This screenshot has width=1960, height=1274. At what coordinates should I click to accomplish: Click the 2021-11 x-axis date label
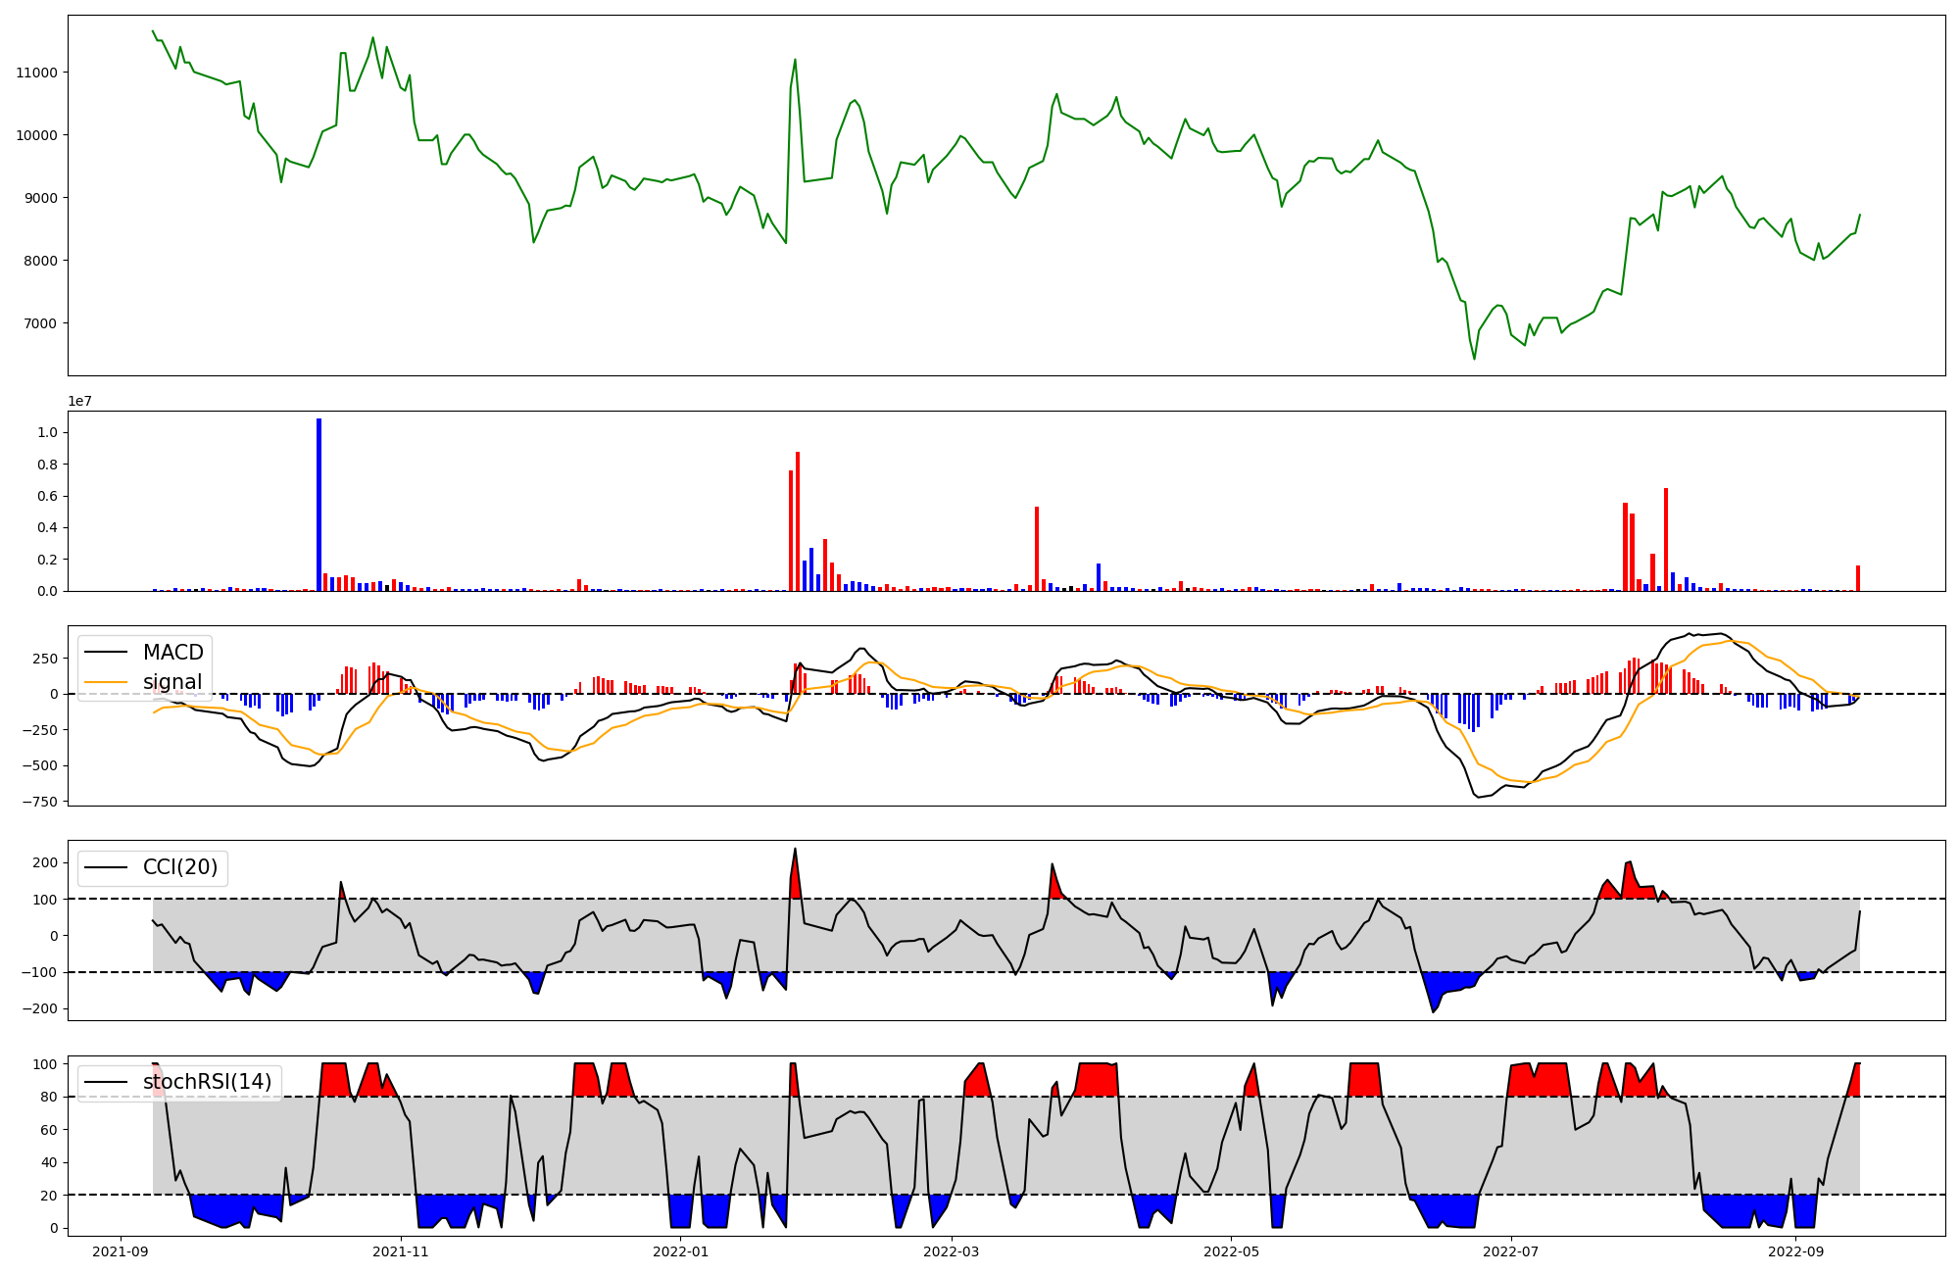401,1251
